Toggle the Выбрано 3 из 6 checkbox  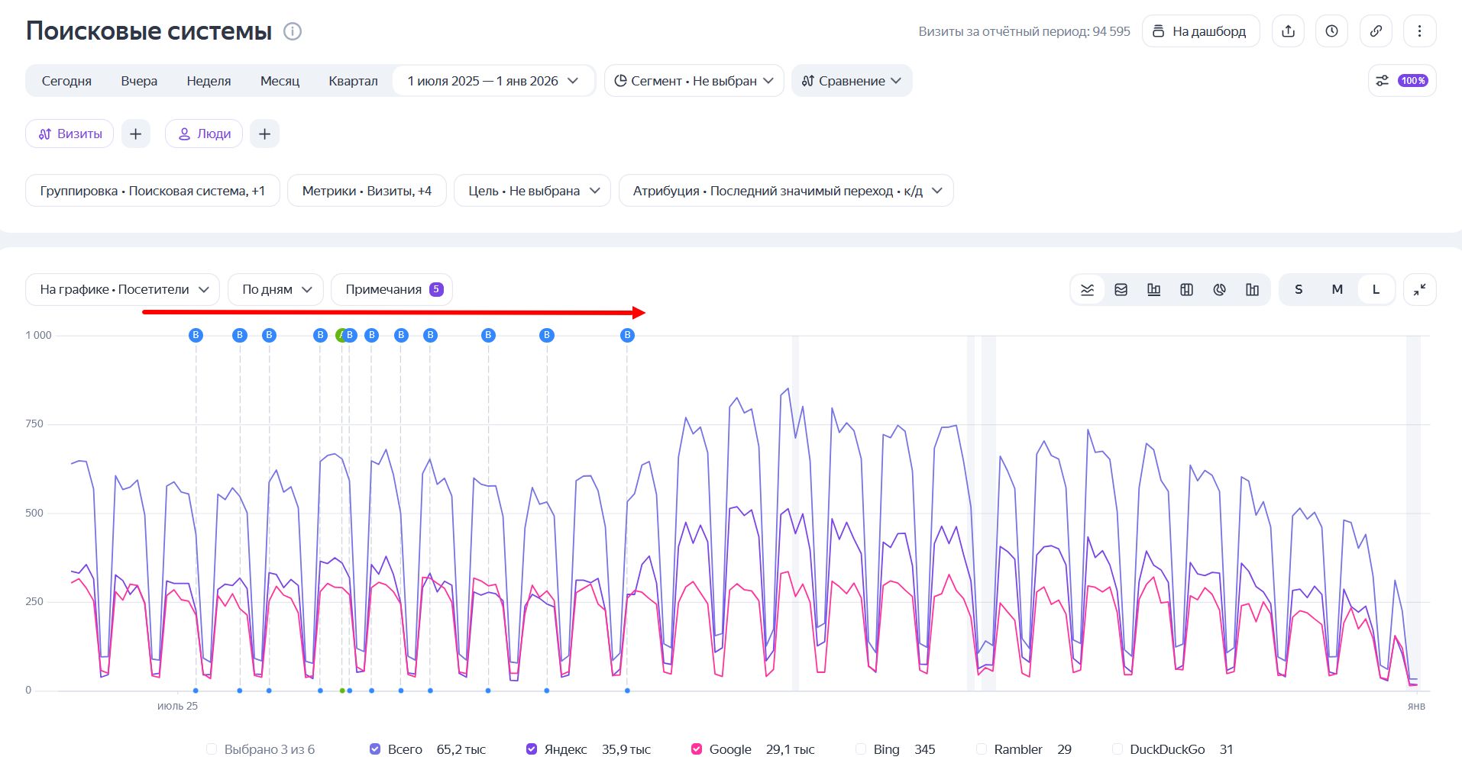[212, 749]
